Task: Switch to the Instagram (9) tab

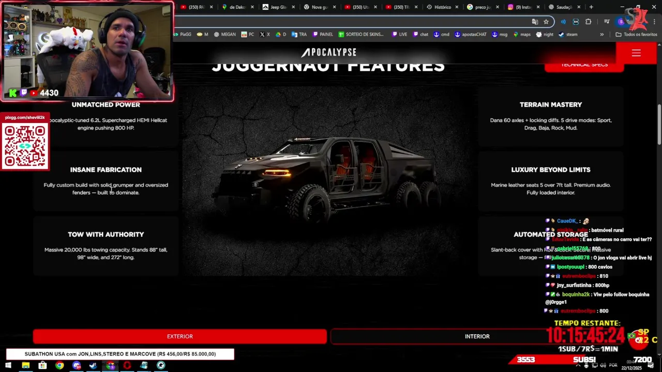Action: click(523, 7)
